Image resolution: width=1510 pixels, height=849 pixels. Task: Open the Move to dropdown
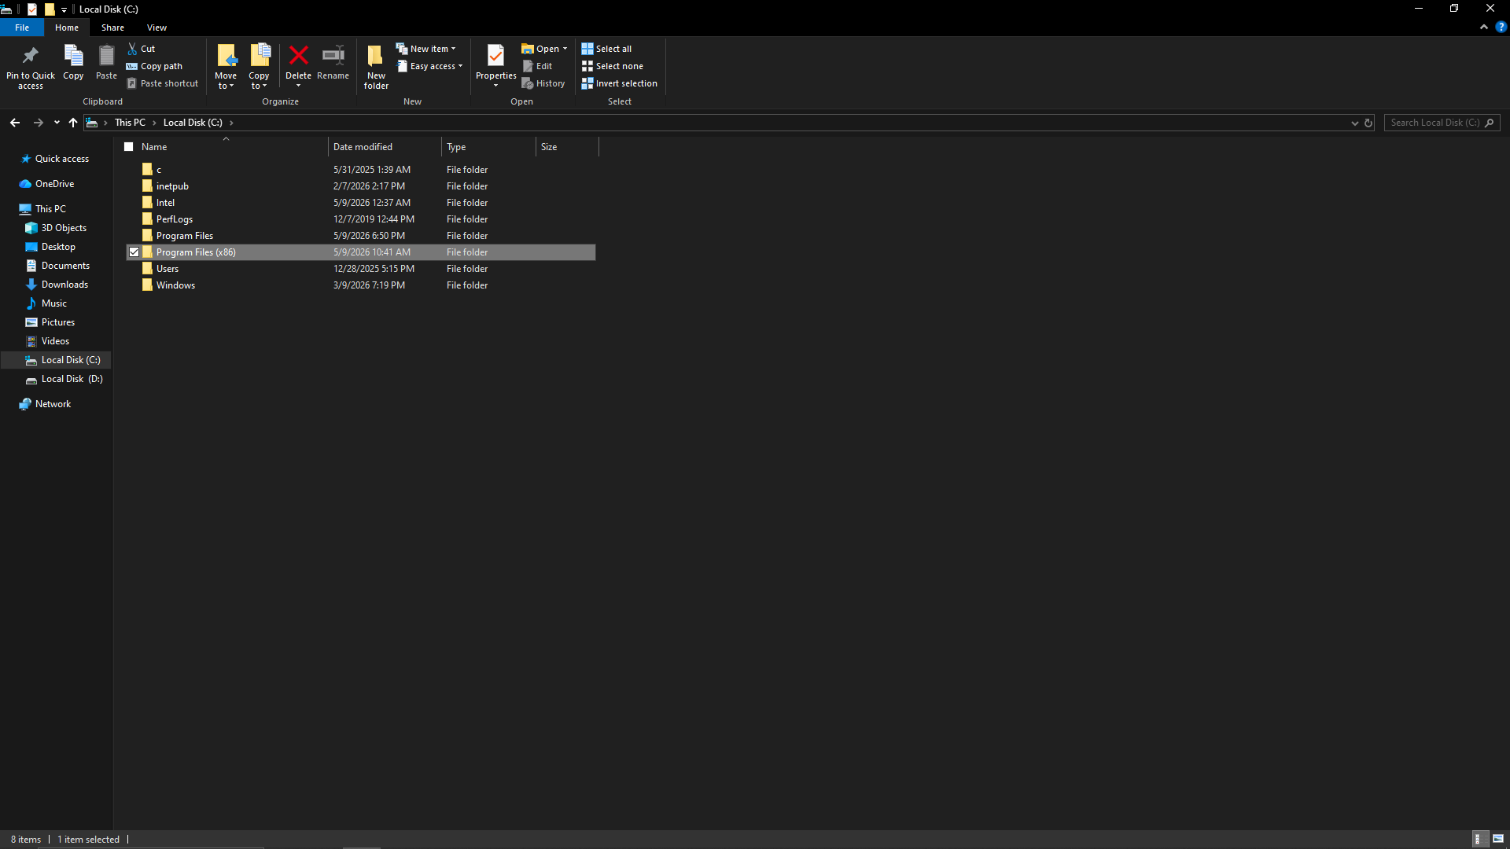(x=226, y=81)
